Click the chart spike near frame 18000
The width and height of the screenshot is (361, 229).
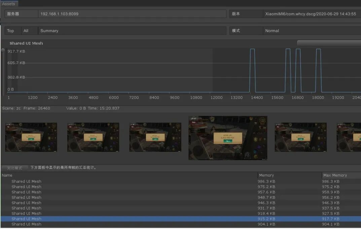click(x=318, y=70)
